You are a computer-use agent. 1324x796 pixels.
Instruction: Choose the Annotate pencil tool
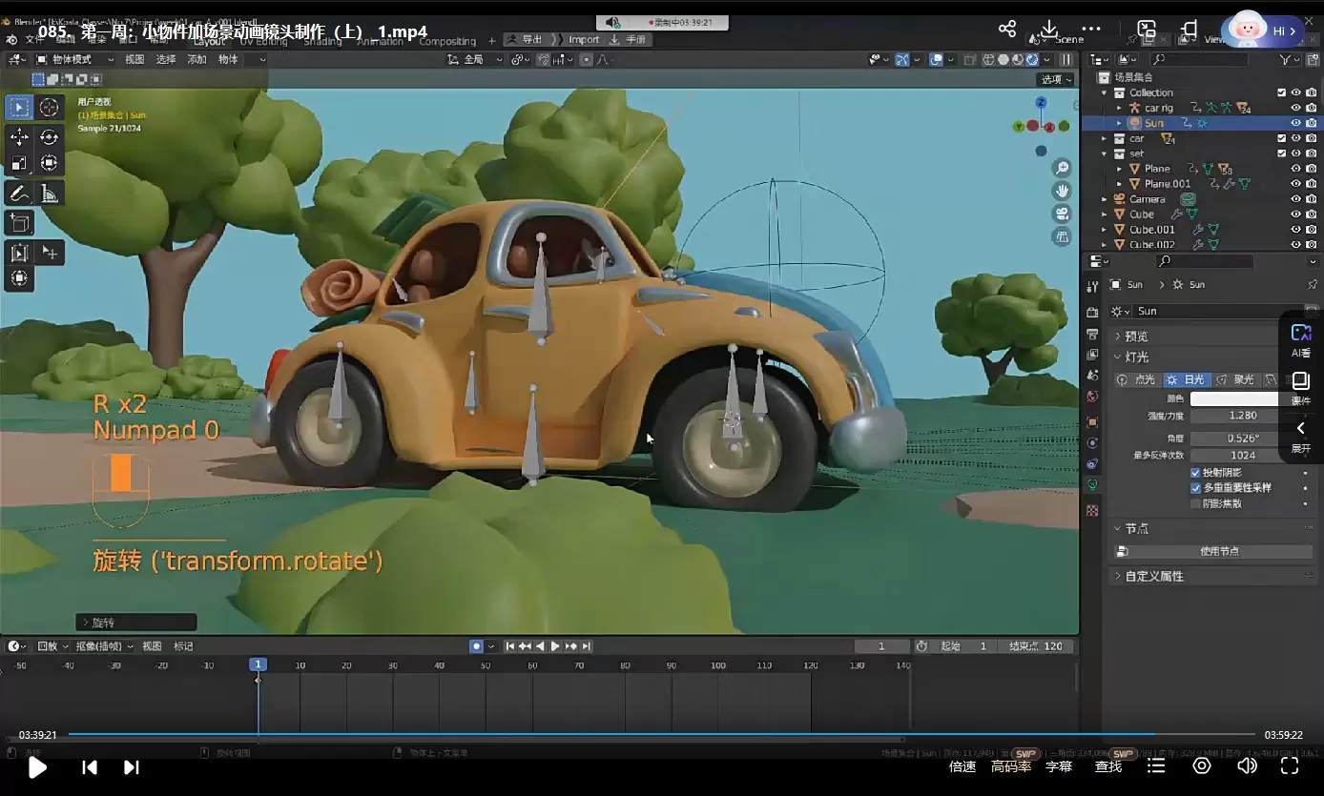[x=19, y=194]
